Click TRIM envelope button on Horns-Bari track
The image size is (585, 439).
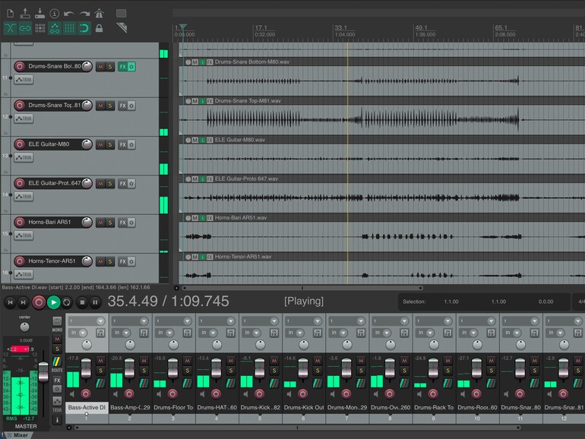pos(24,235)
